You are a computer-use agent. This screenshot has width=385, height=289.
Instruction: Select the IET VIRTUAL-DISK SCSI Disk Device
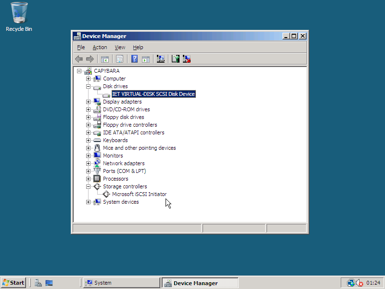(x=153, y=93)
